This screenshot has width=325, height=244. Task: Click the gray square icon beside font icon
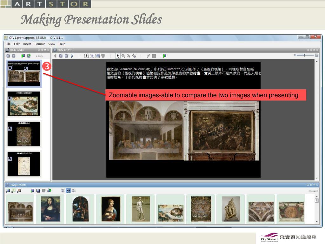[154, 56]
